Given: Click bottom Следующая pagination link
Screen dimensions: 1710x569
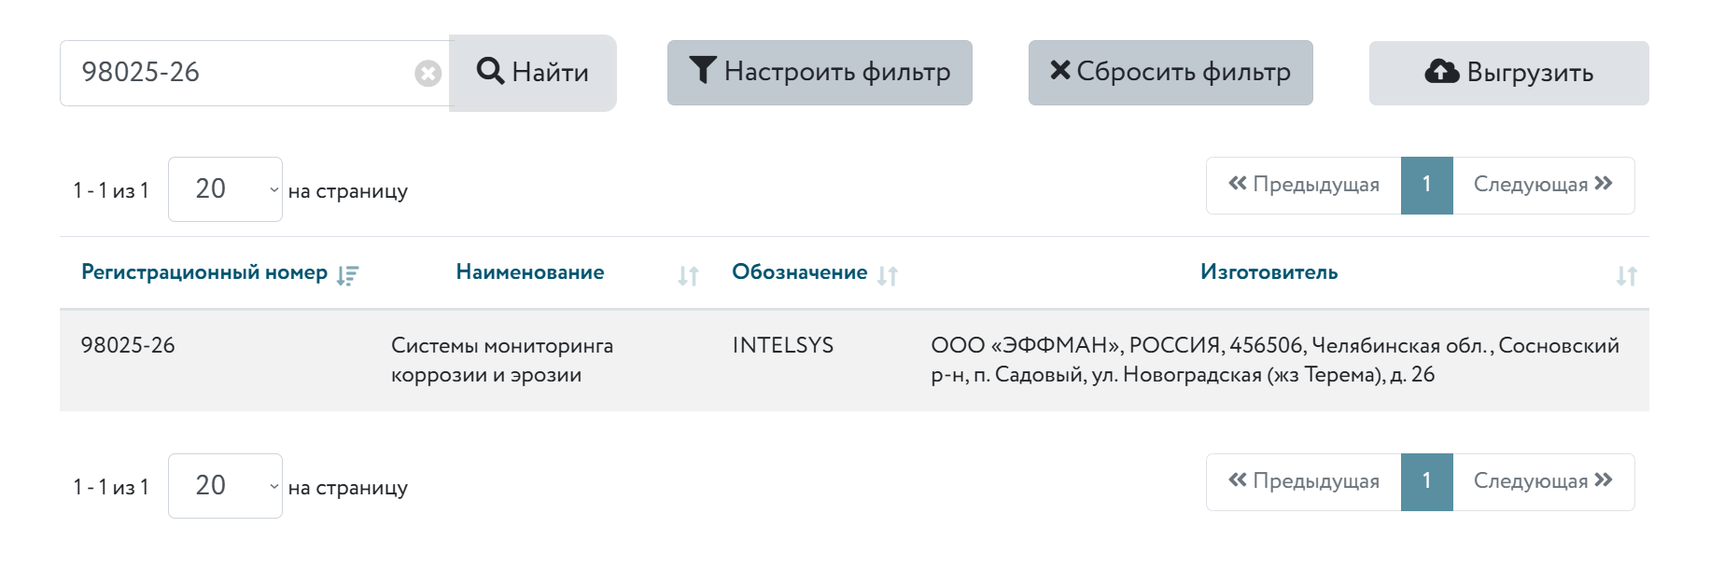Looking at the screenshot, I should click(1543, 481).
